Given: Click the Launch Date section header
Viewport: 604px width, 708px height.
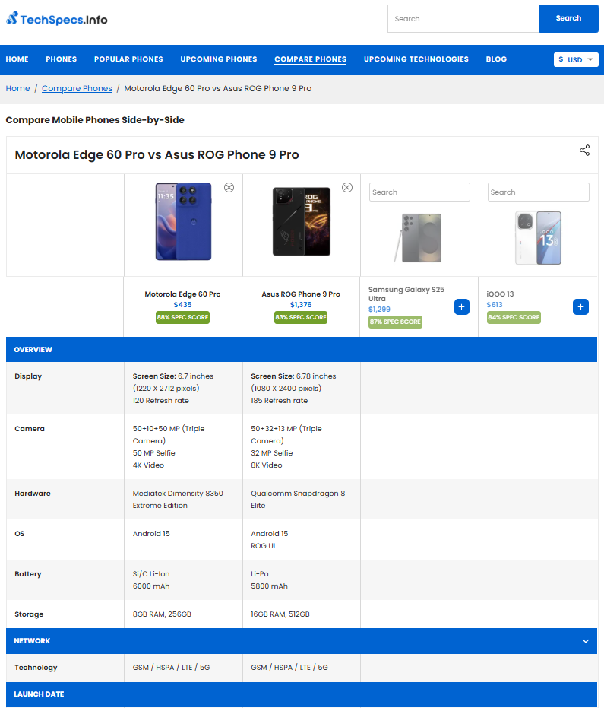Looking at the screenshot, I should (x=302, y=694).
